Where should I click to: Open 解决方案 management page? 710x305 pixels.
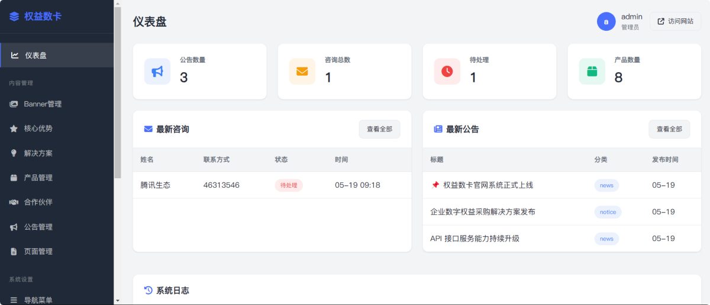[57, 153]
